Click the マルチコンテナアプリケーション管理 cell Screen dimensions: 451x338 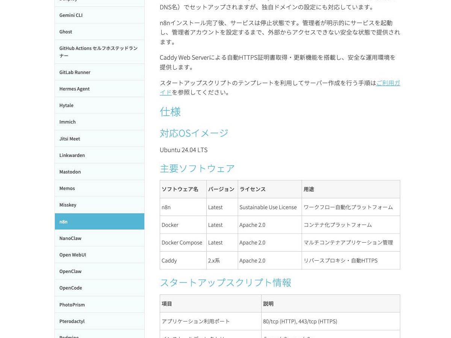pos(351,243)
